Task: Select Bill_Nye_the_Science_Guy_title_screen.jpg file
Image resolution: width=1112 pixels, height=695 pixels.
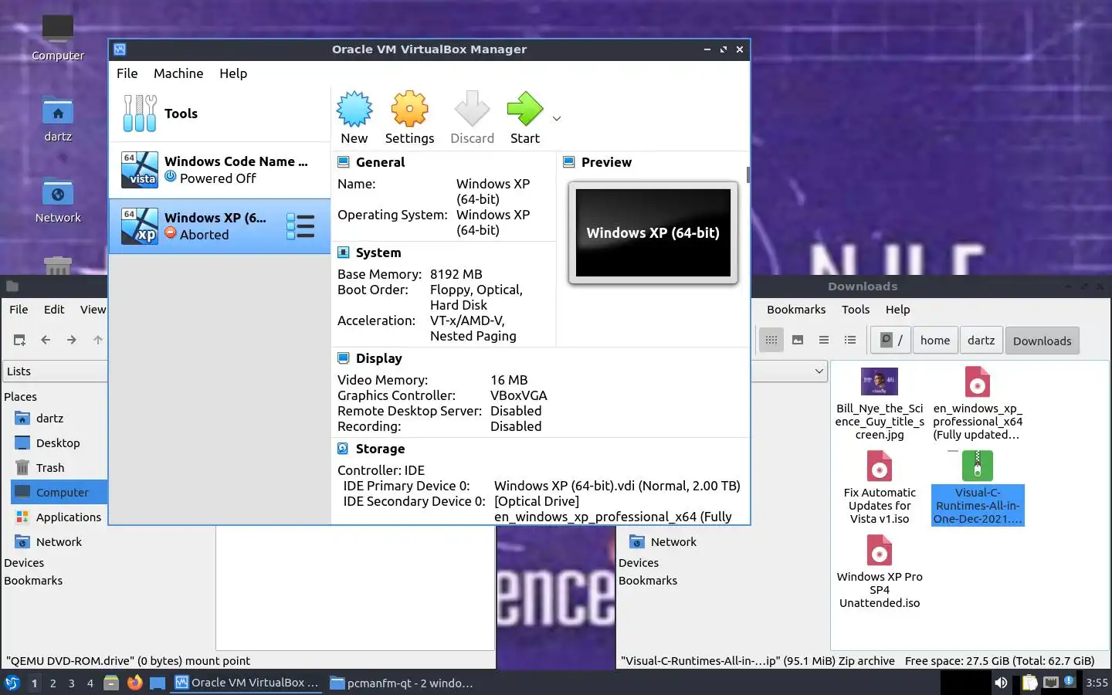Action: (880, 404)
